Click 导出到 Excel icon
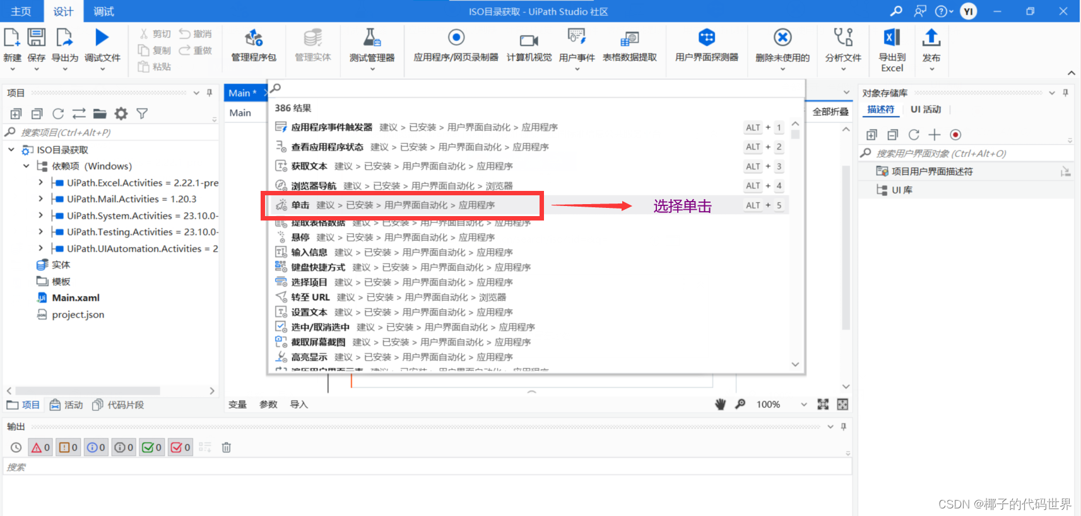Image resolution: width=1081 pixels, height=516 pixels. pyautogui.click(x=892, y=38)
